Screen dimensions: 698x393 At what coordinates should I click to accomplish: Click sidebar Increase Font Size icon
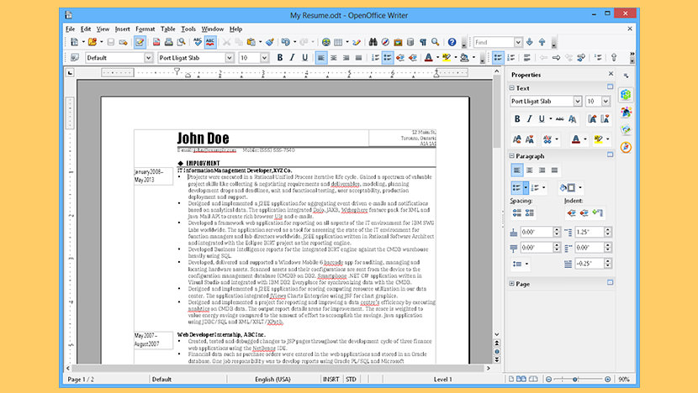592,118
